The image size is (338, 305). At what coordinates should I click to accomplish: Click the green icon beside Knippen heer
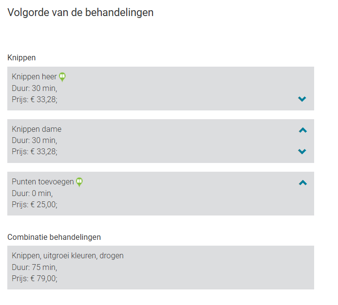tap(62, 77)
